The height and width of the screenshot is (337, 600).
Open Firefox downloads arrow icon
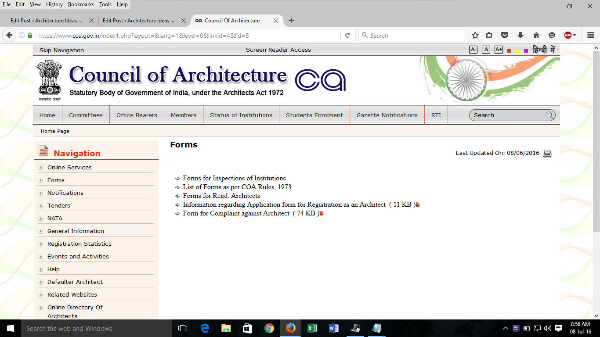pyautogui.click(x=520, y=36)
